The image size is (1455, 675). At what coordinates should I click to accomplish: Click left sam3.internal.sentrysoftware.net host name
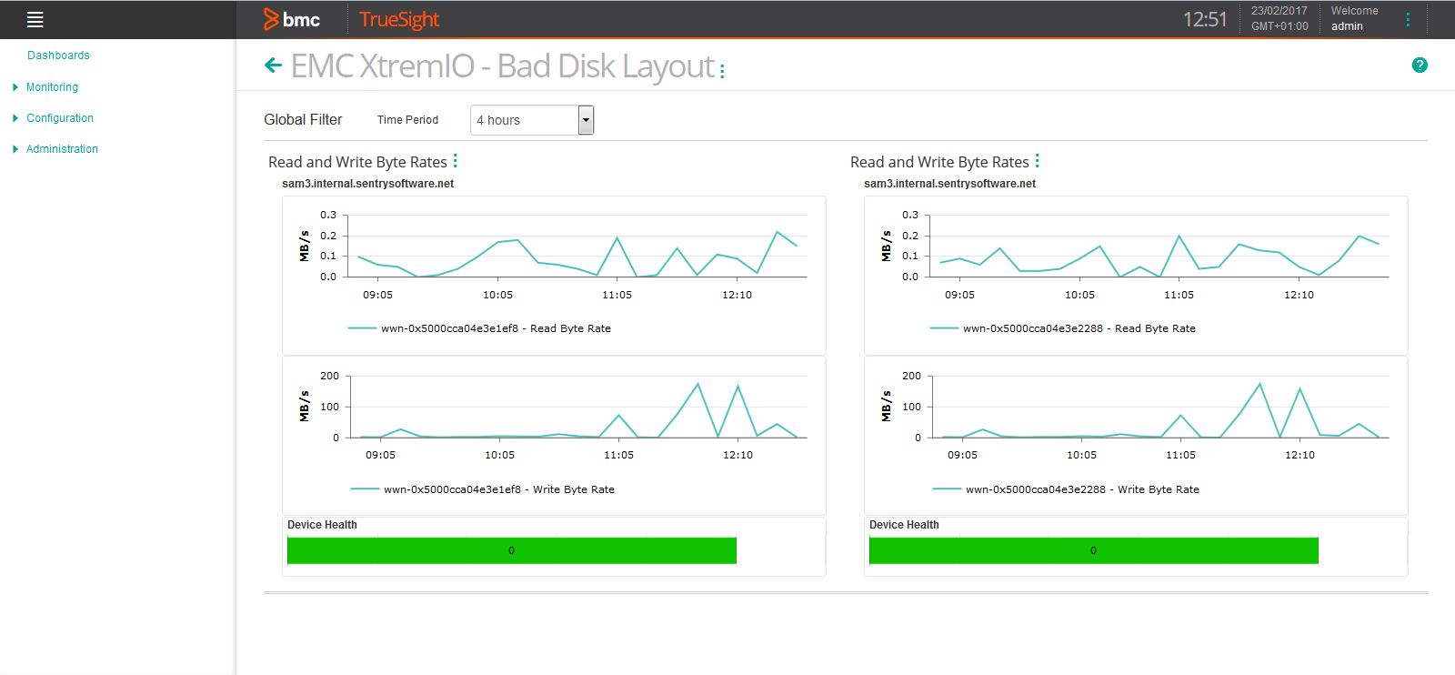[367, 184]
